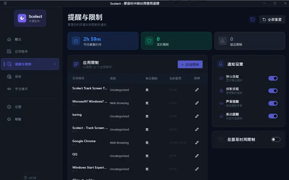Select 提醒与限制 sidebar item
289x180 pixels.
tap(30, 64)
